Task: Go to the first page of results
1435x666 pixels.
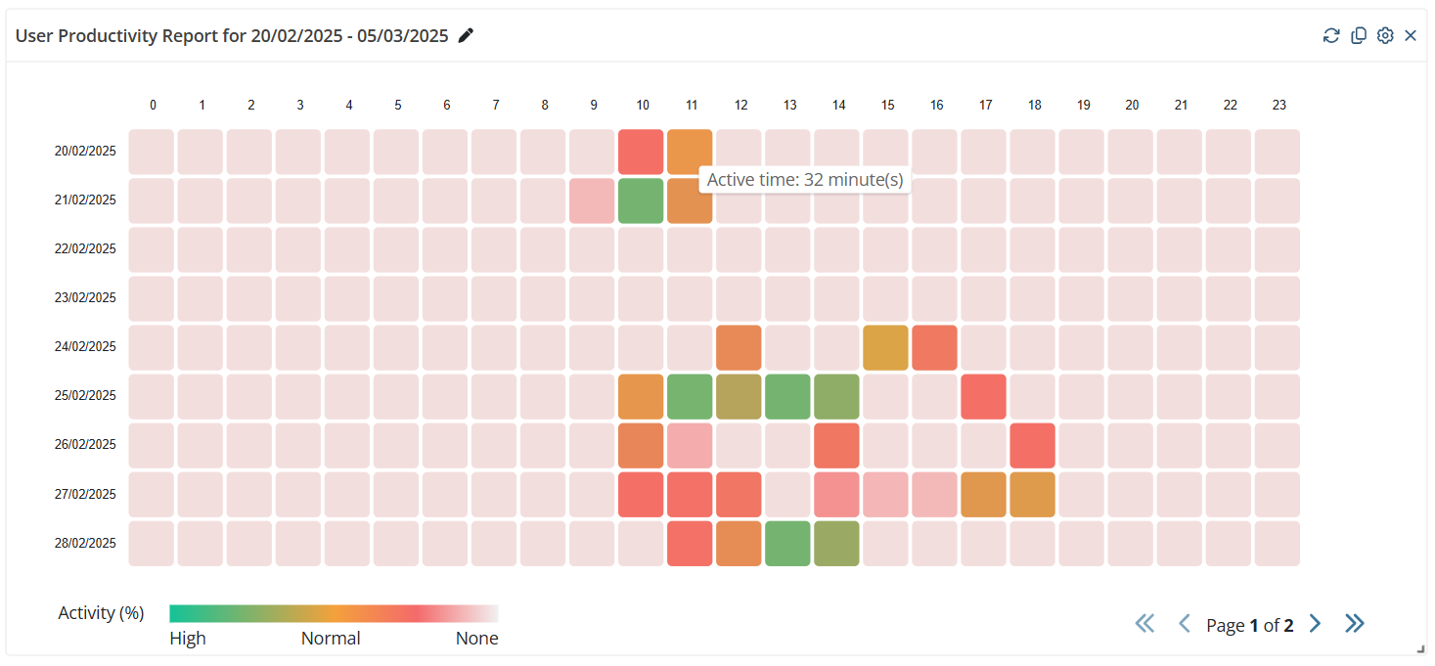Action: [1144, 624]
